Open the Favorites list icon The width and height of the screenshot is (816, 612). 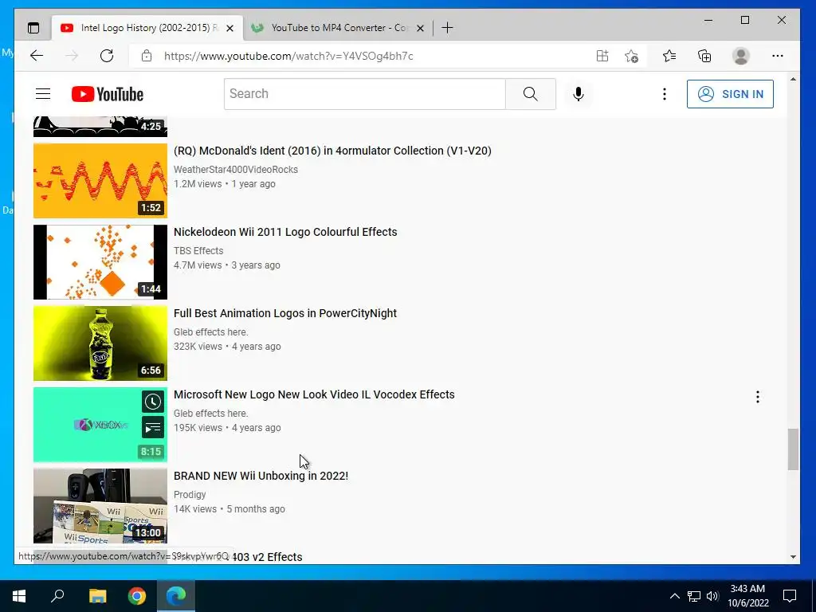pos(669,56)
